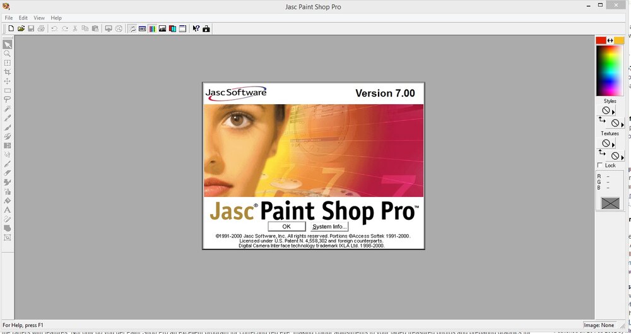Click the Redo arrow icon

(x=65, y=28)
